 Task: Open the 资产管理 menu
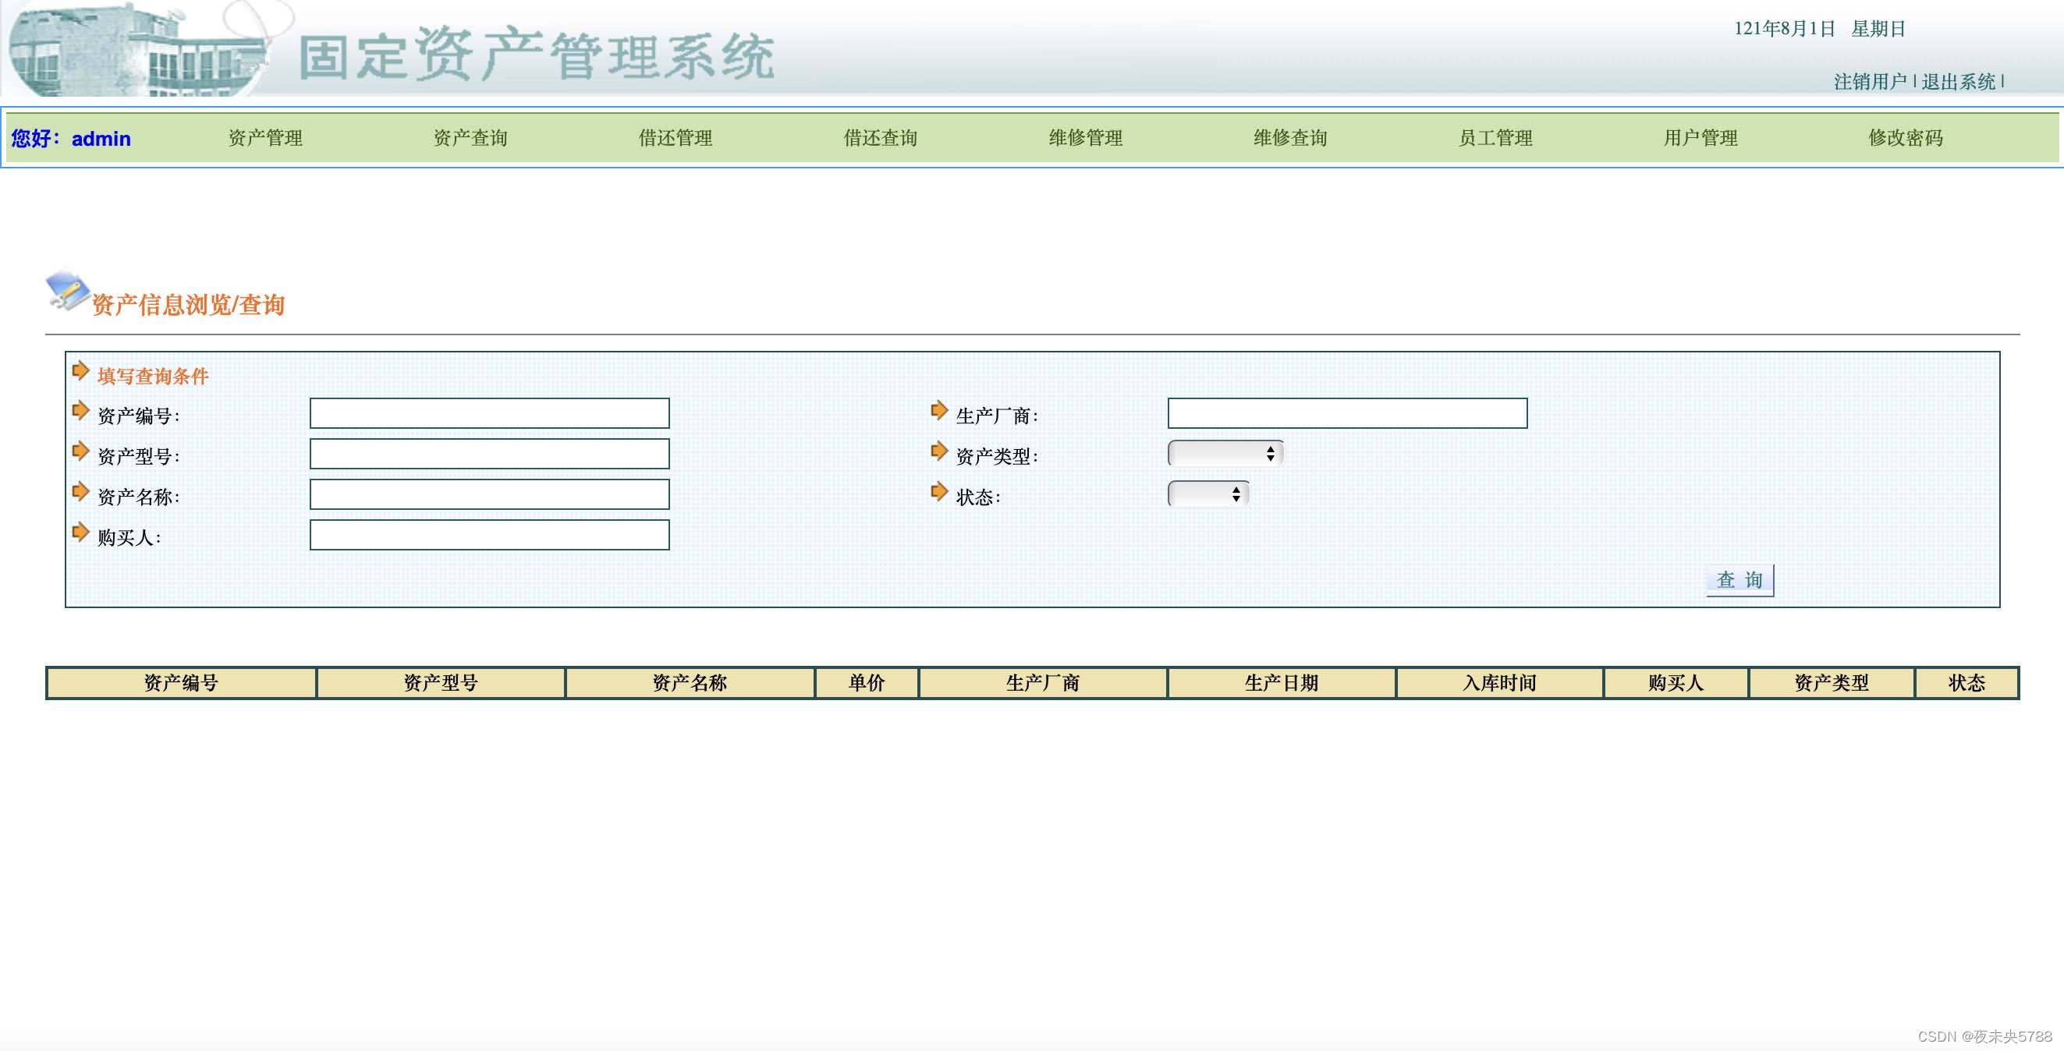click(265, 138)
